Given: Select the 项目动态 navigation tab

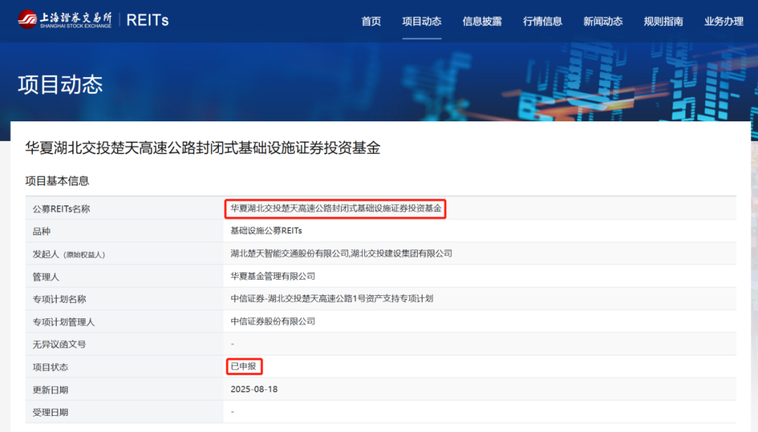Looking at the screenshot, I should click(x=422, y=21).
